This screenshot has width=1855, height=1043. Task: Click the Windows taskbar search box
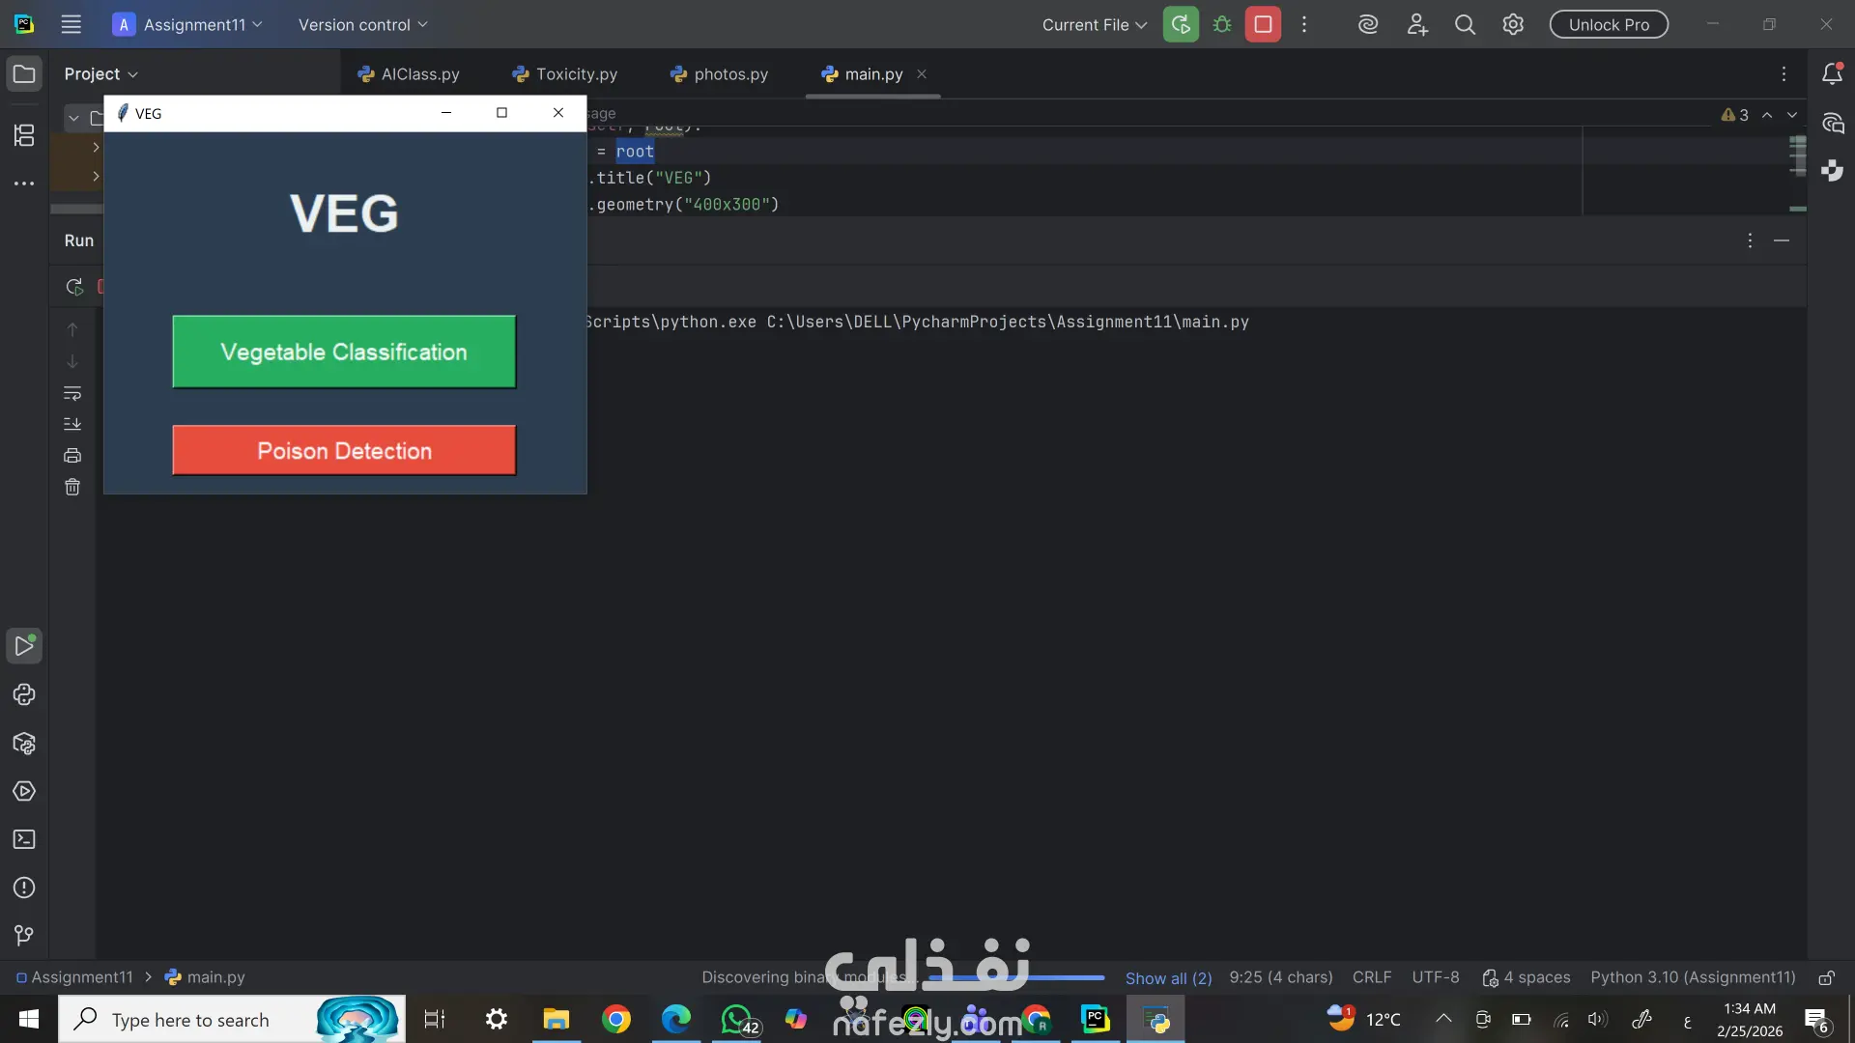pos(190,1020)
